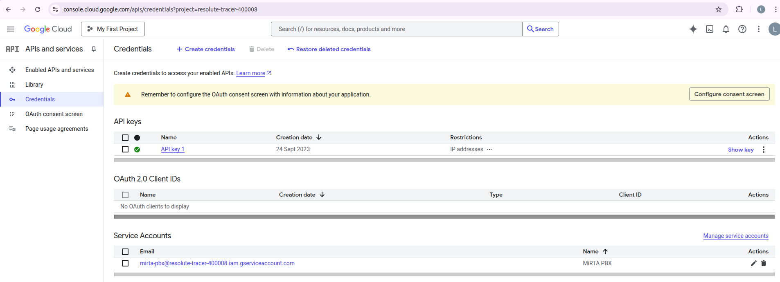Click Configure consent screen button
The width and height of the screenshot is (780, 282).
(x=729, y=94)
